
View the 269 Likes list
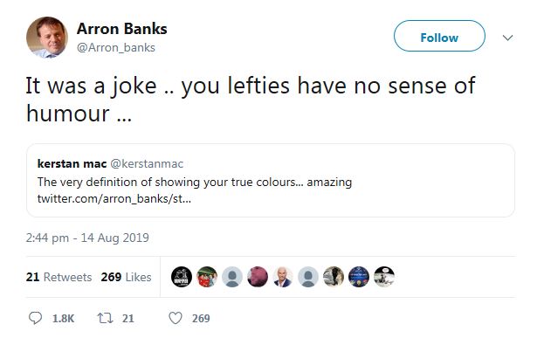tap(126, 277)
